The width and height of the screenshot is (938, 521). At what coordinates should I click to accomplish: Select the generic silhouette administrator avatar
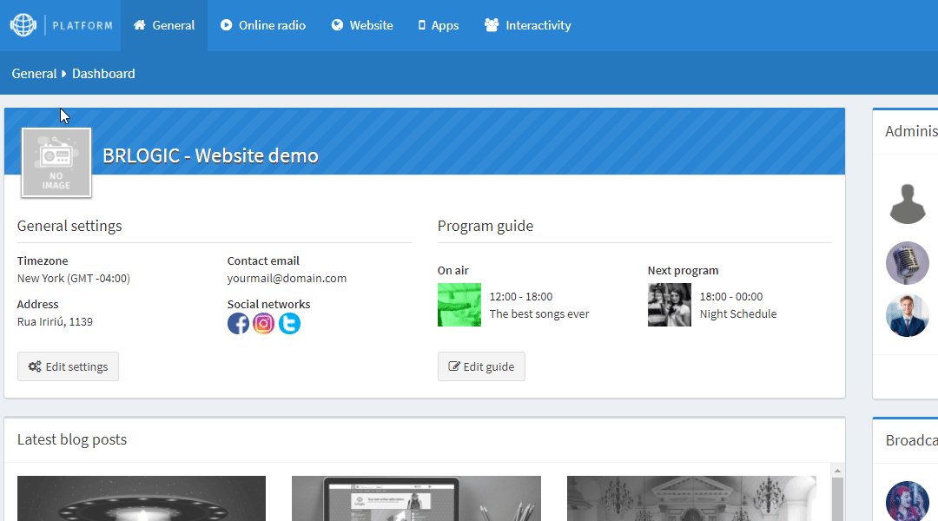908,204
